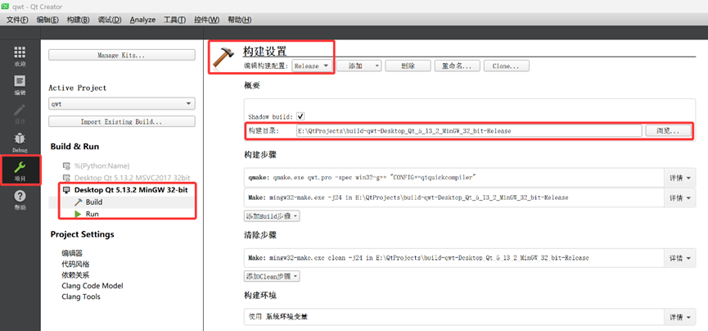Viewport: 708px width, 331px height.
Task: Open the Analyze menu
Action: pos(142,20)
